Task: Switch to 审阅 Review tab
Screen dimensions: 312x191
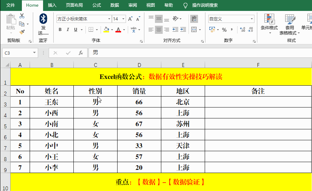Action: pyautogui.click(x=132, y=5)
